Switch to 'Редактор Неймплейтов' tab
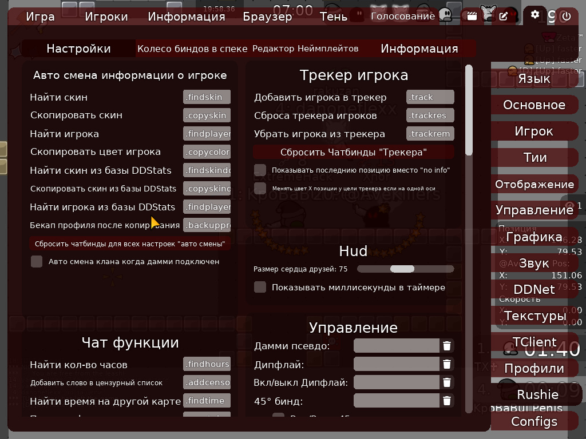 tap(306, 49)
